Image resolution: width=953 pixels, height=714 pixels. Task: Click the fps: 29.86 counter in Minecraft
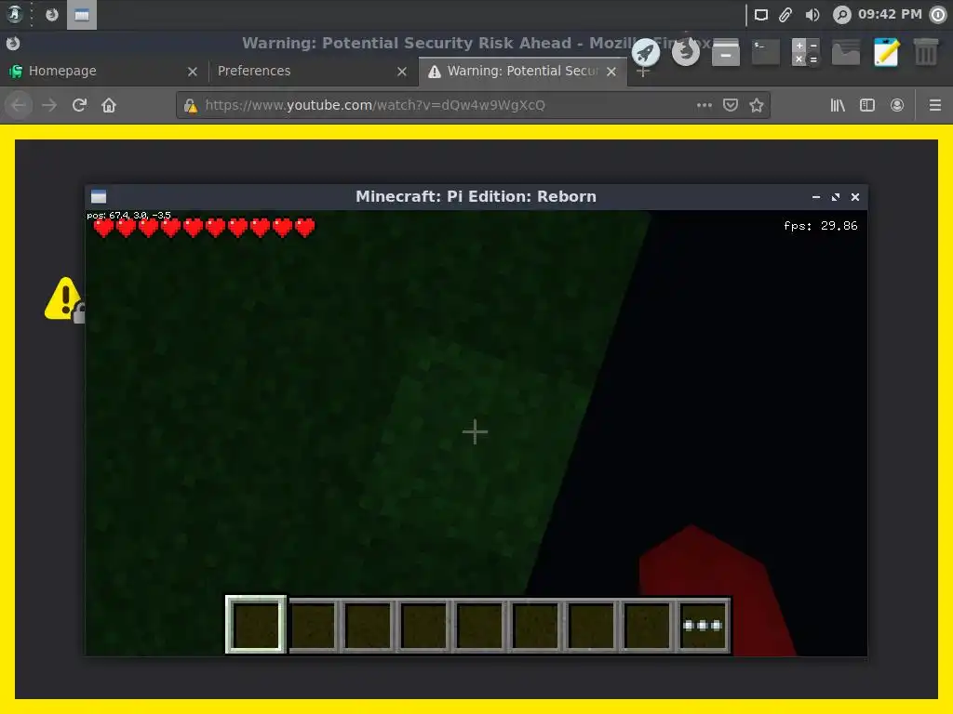pyautogui.click(x=821, y=226)
